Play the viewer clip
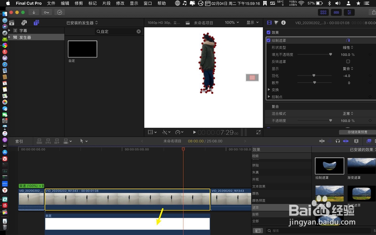Image resolution: width=376 pixels, height=235 pixels. (x=194, y=132)
